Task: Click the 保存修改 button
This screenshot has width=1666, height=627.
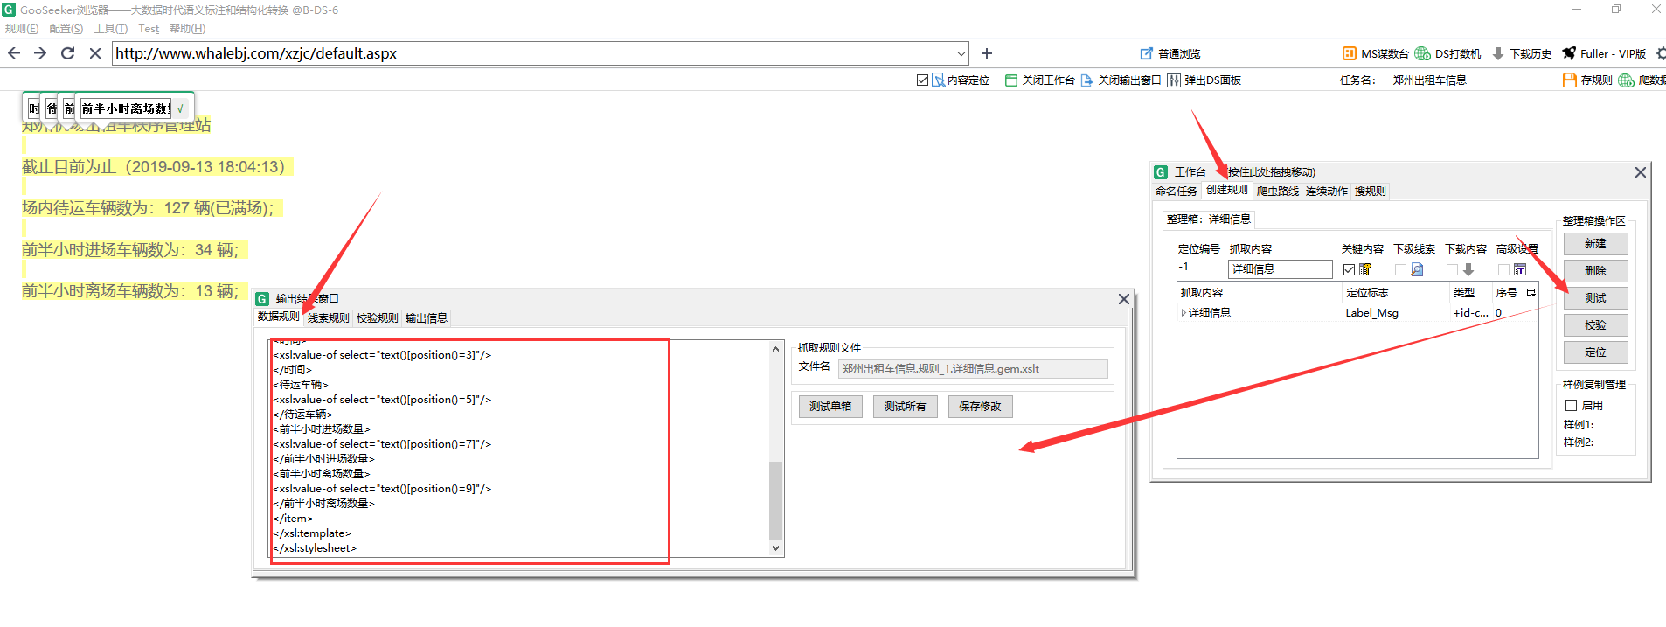Action: click(x=980, y=407)
